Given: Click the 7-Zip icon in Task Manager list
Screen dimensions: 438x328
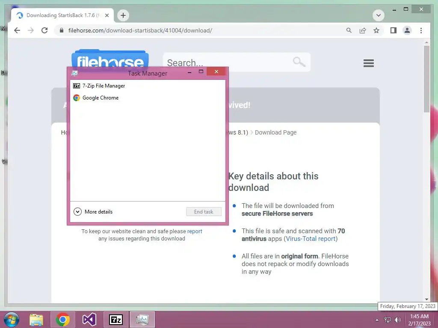Looking at the screenshot, I should tap(77, 85).
